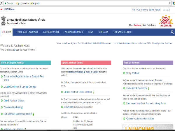The width and height of the screenshot is (175, 131).
Task: Open List of Bank Enrolment Centres link
Action: [x=125, y=43]
